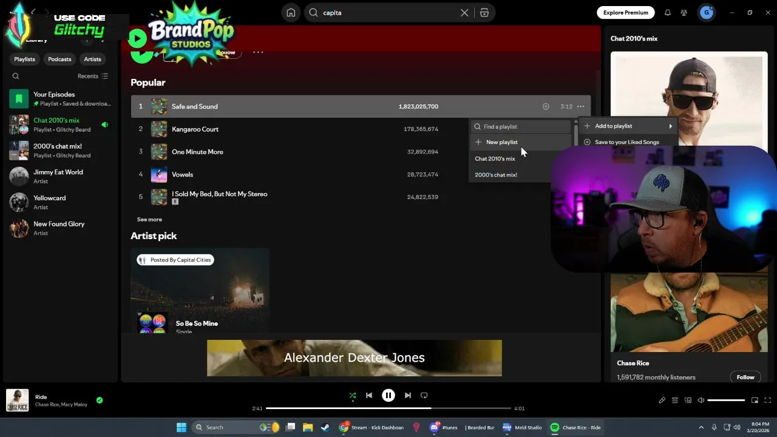Seek within the song progress bar
Viewport: 777px width, 437px height.
click(x=388, y=408)
